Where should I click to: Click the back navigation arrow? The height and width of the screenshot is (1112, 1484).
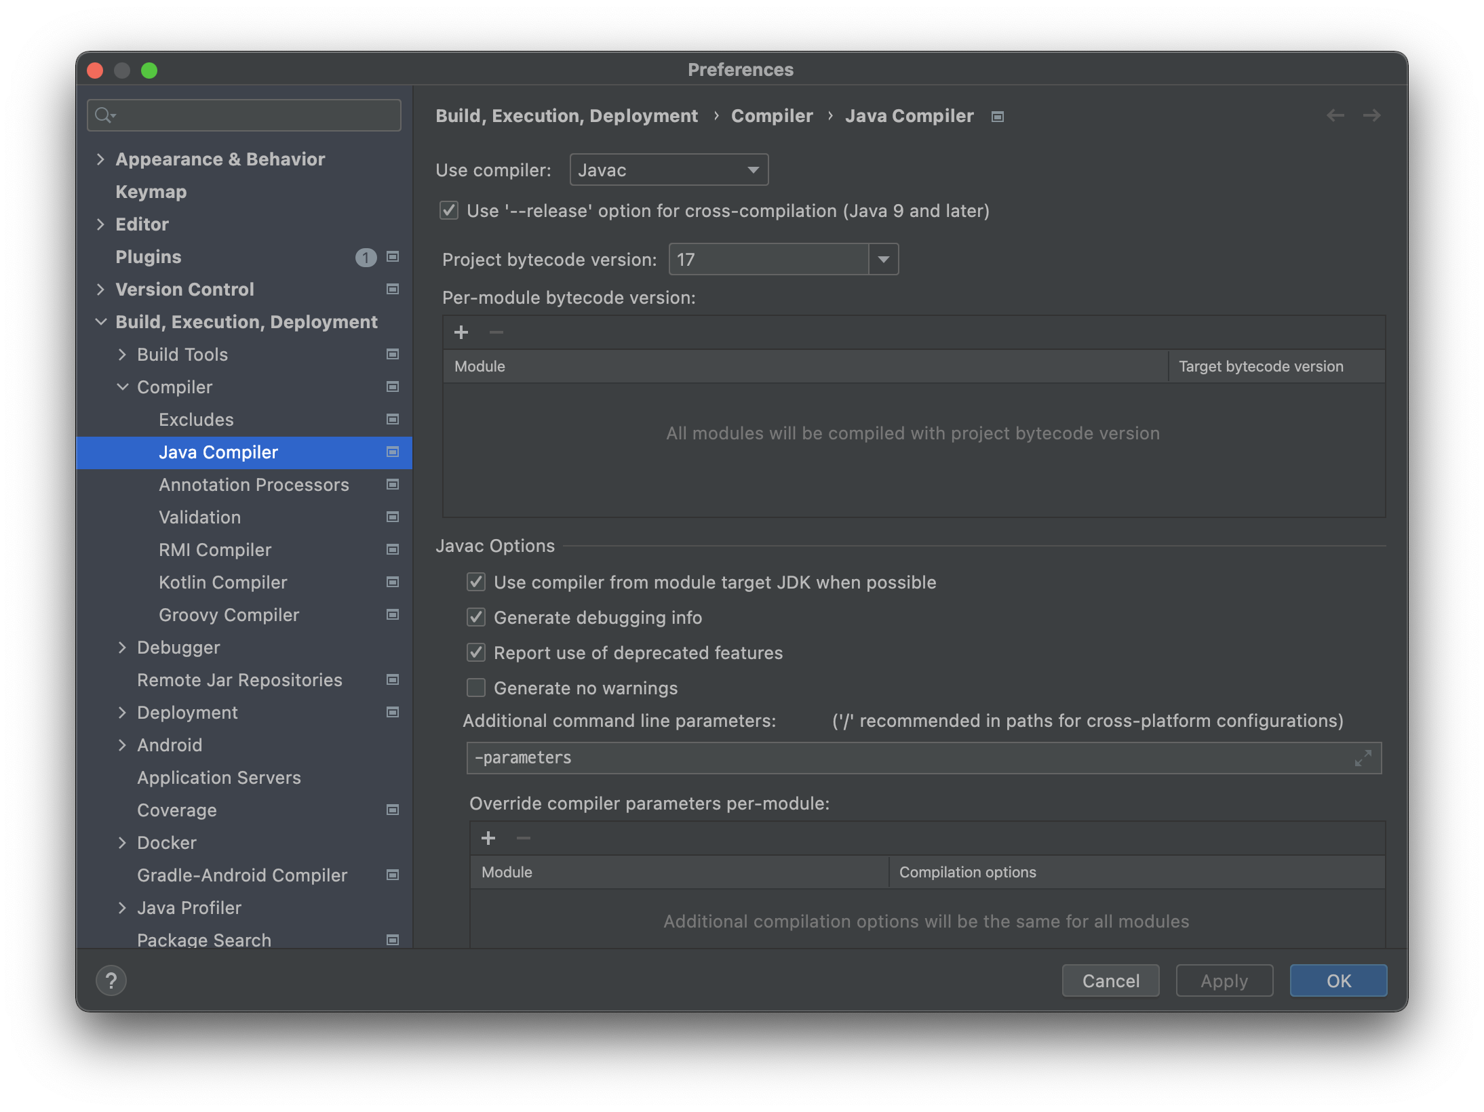coord(1335,115)
